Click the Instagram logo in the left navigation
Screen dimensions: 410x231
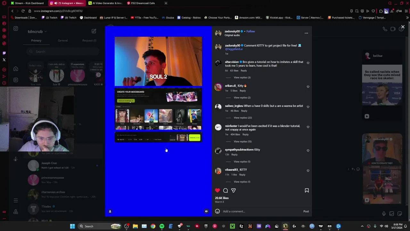point(16,29)
